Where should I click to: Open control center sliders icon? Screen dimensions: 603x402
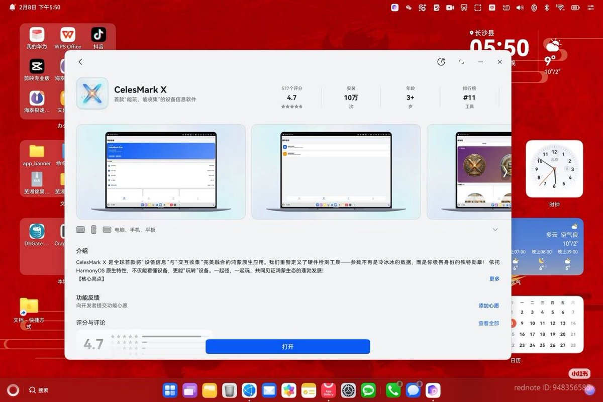click(x=590, y=8)
